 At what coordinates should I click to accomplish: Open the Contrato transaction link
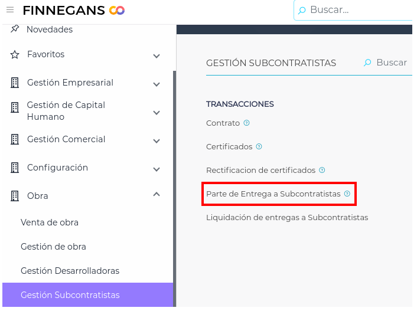tap(223, 123)
